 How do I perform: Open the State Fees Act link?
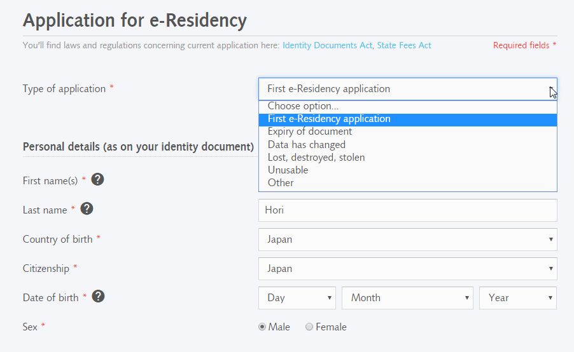404,45
